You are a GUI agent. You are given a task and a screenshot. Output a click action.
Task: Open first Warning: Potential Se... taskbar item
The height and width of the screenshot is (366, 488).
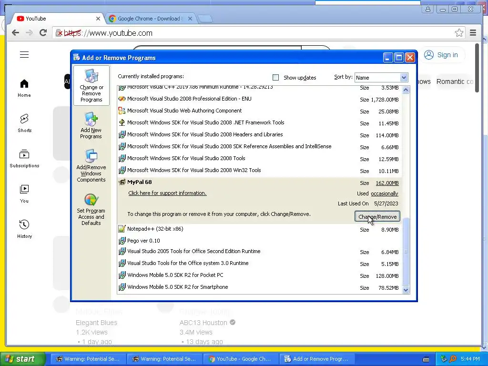coord(88,359)
